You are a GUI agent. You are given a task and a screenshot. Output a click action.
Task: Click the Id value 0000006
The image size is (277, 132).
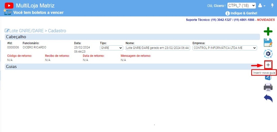13,47
